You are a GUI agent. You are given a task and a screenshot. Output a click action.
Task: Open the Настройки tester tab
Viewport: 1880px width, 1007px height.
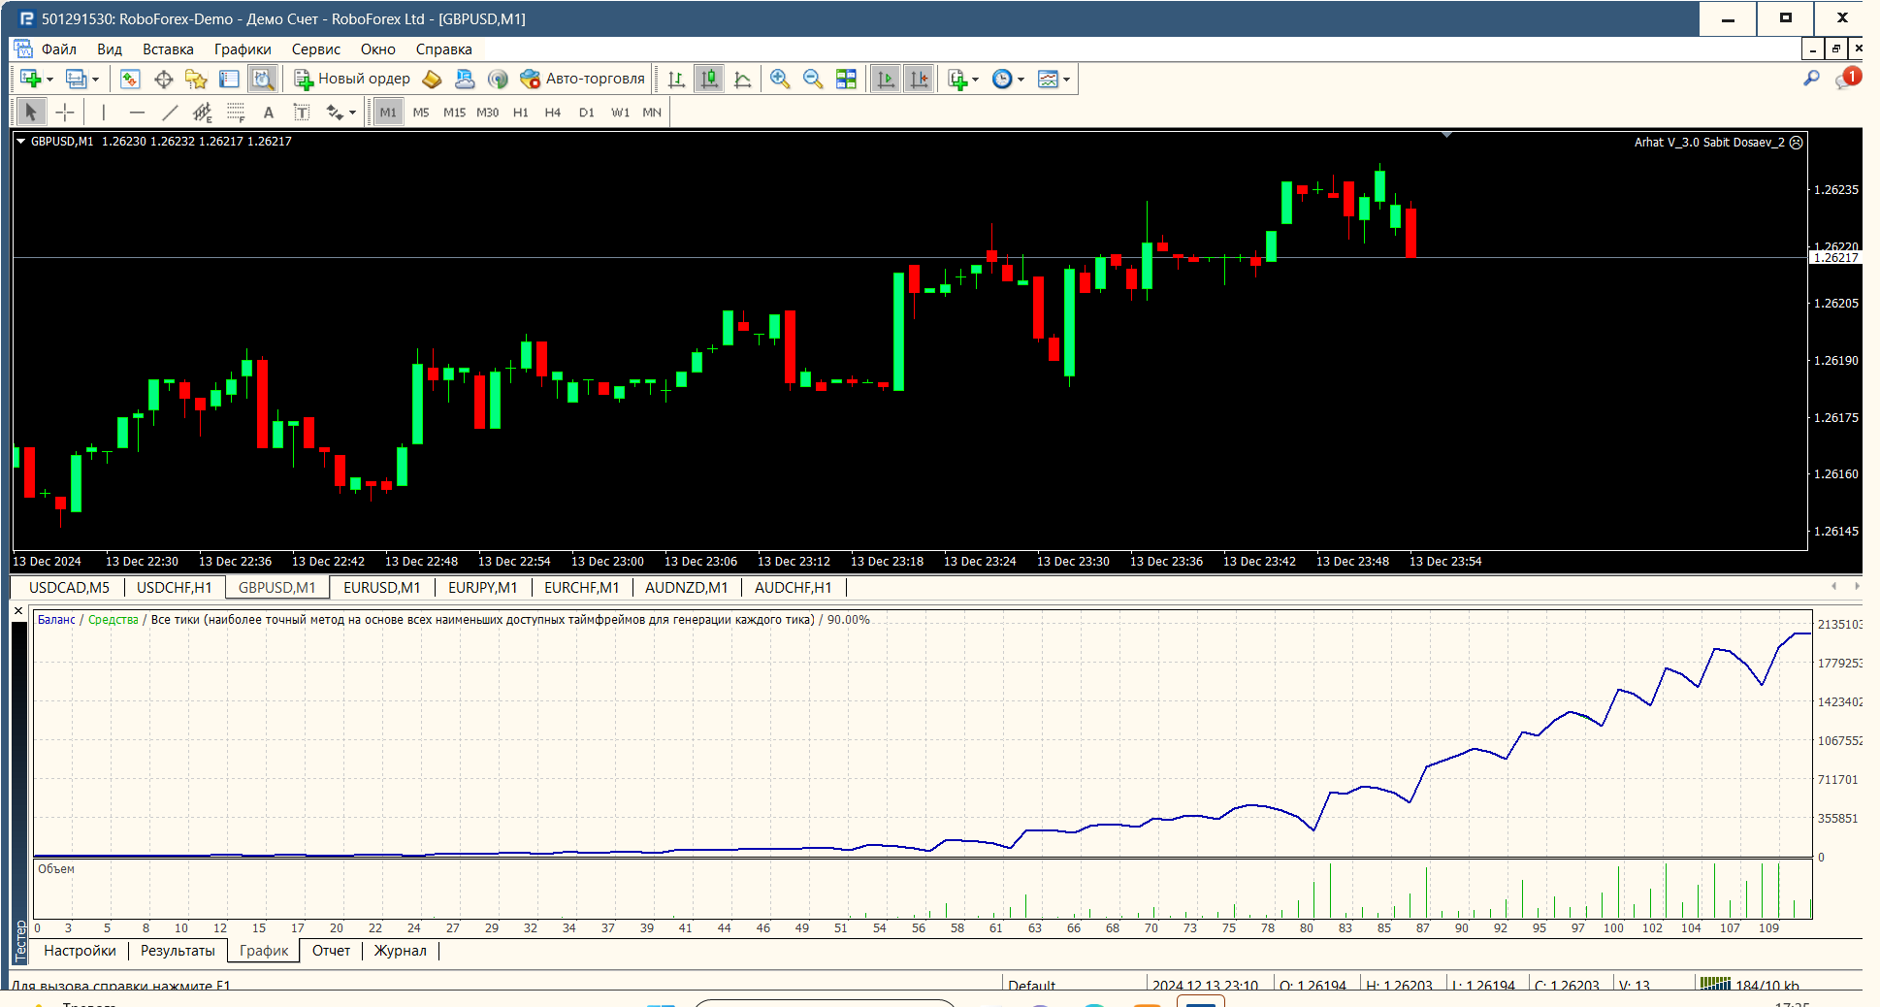point(80,951)
